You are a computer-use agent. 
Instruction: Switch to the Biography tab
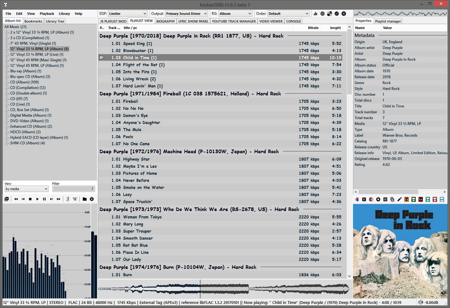coord(165,21)
